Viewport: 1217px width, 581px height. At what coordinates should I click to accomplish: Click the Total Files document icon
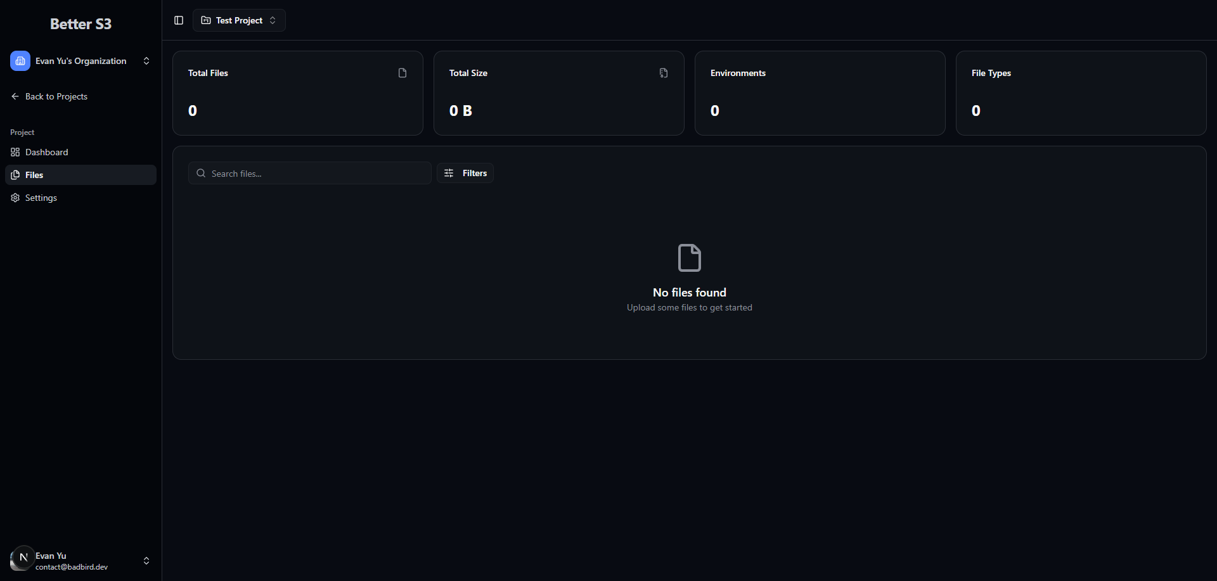[402, 73]
